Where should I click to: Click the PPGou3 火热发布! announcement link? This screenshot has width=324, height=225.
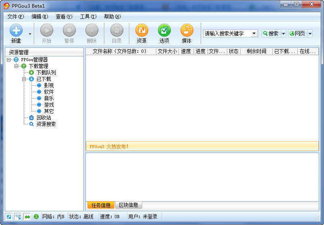[109, 147]
